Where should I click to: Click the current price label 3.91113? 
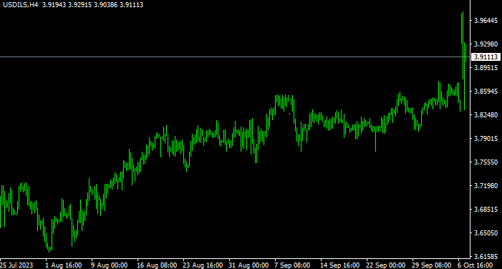[x=486, y=57]
